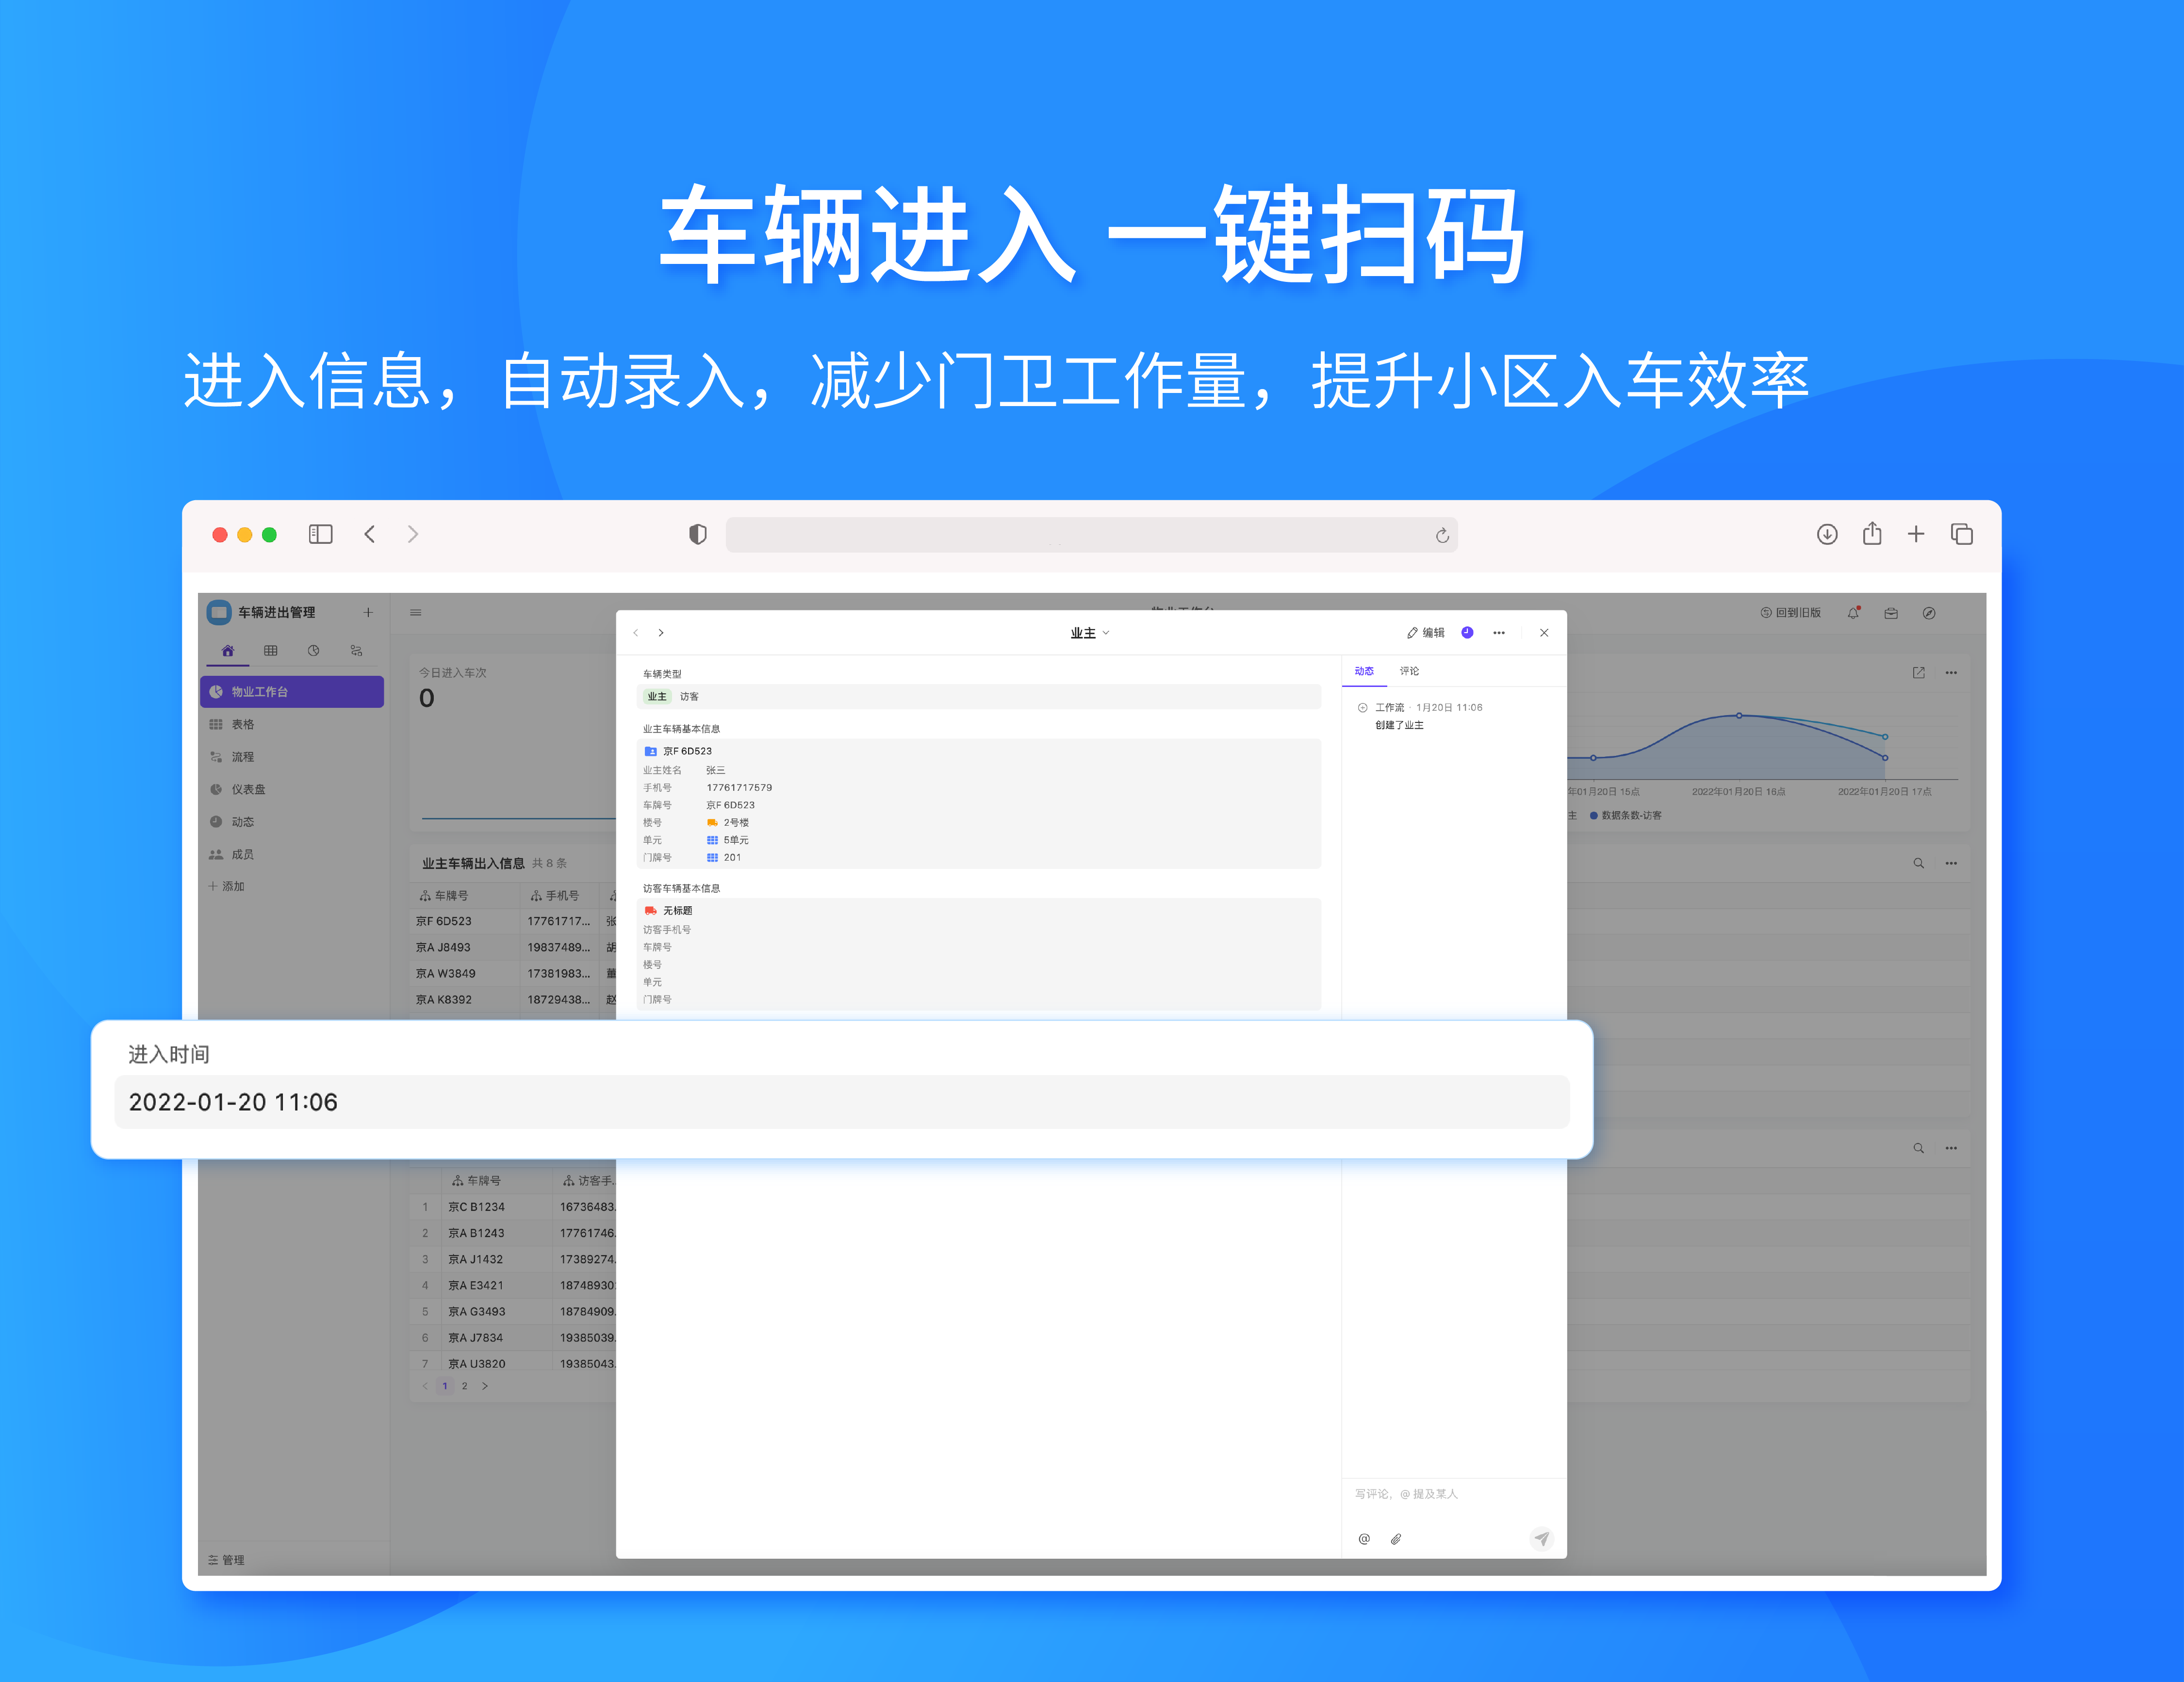This screenshot has height=1682, width=2184.
Task: Switch to 动态 tab in dialog
Action: click(x=1364, y=671)
